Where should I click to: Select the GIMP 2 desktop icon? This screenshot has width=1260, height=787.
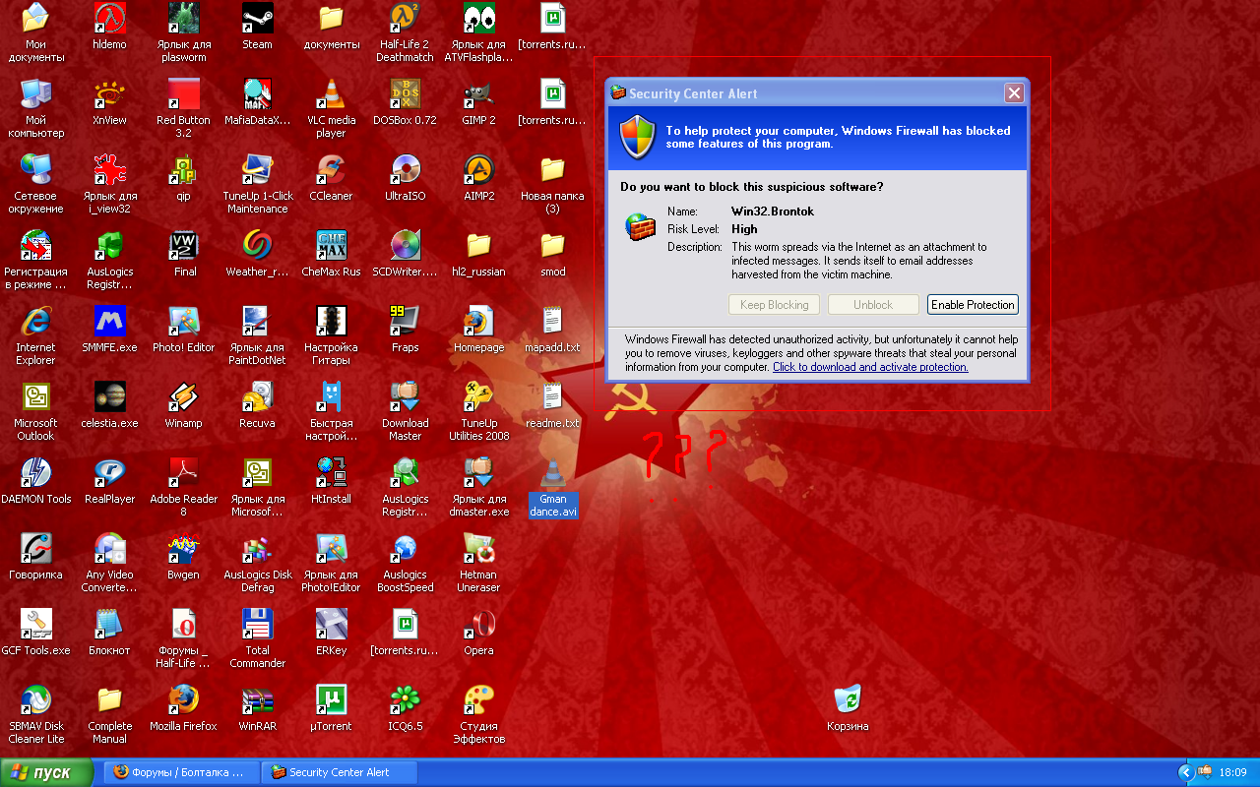(x=479, y=93)
